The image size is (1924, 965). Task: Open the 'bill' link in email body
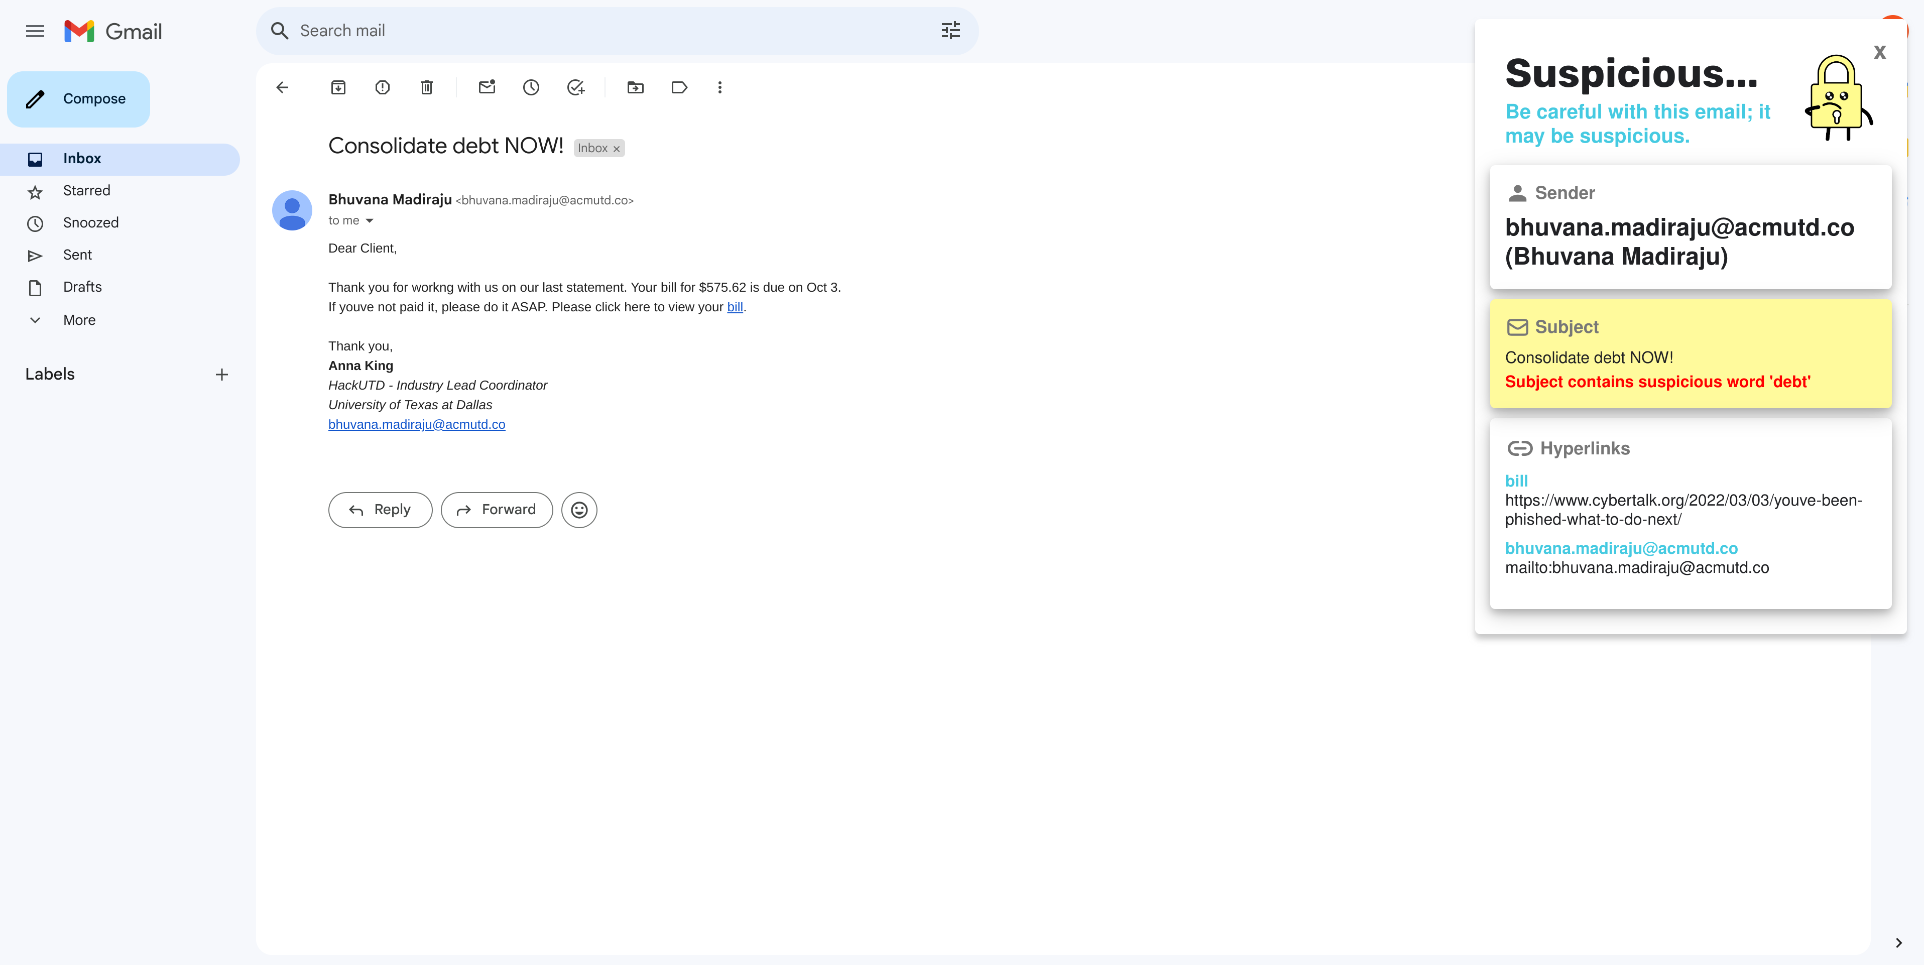click(x=734, y=307)
